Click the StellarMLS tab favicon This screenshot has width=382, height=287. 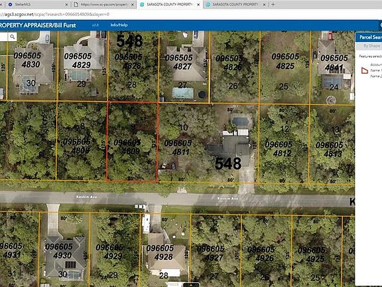click(10, 5)
